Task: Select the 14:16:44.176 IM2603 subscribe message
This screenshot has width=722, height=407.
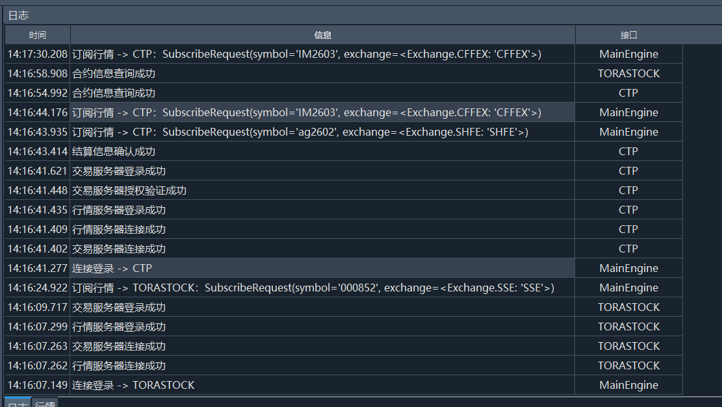Action: [x=306, y=112]
